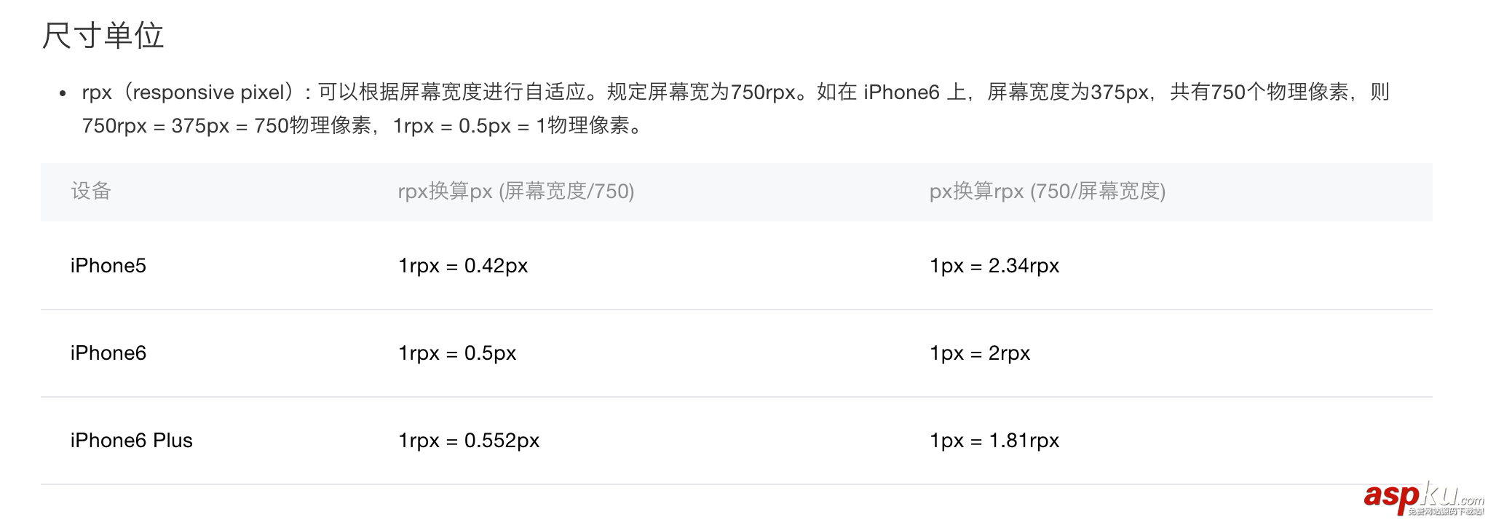The height and width of the screenshot is (520, 1488).
Task: Select the px换算rpx column header
Action: click(x=1047, y=191)
